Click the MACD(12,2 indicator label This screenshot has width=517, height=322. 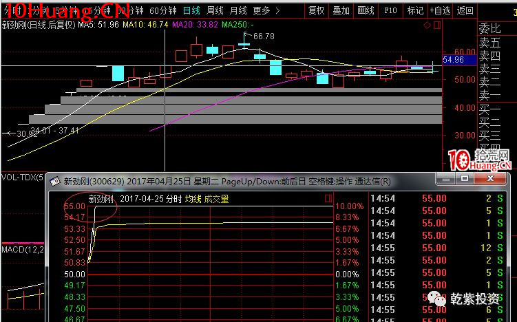[x=23, y=250]
